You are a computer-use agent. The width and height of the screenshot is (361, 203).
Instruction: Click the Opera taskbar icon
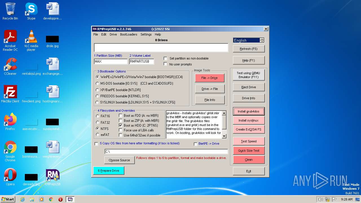point(60,199)
